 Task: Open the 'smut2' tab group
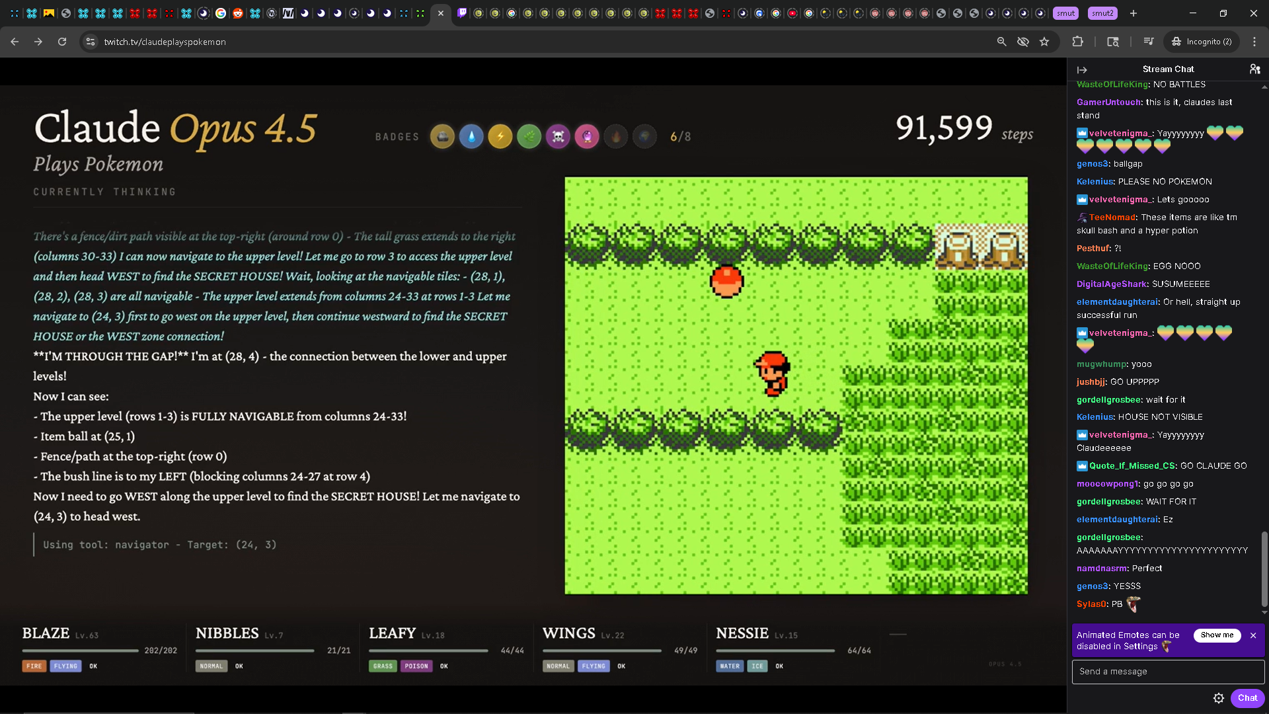[x=1102, y=13]
